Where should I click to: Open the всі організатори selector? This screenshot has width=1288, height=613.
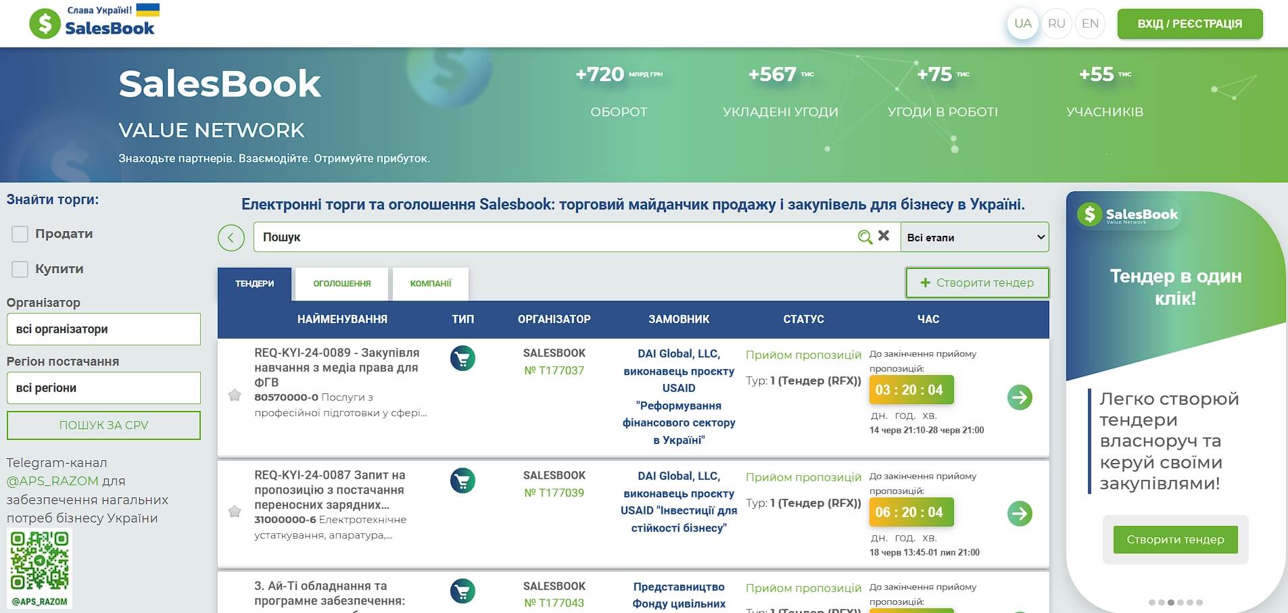click(x=103, y=329)
